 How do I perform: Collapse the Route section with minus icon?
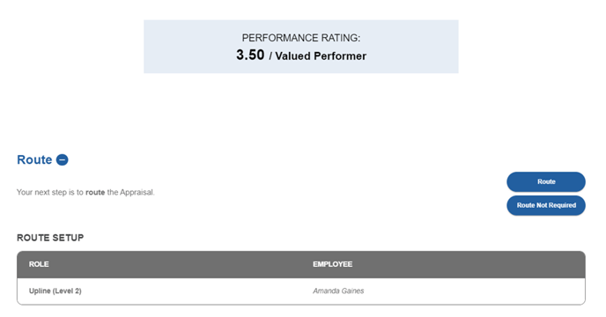point(63,159)
